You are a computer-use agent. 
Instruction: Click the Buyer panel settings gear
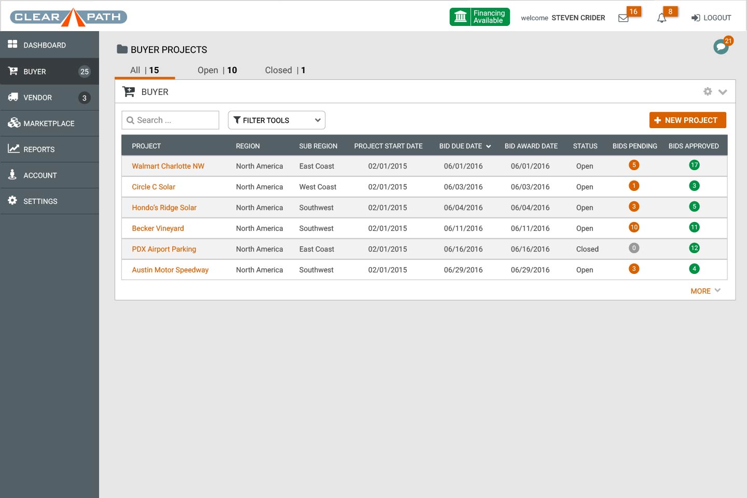click(708, 92)
